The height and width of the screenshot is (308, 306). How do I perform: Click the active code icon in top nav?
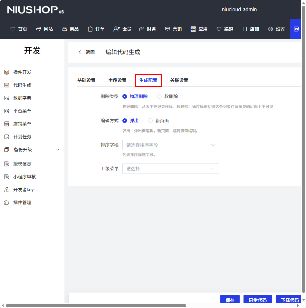[x=296, y=29]
